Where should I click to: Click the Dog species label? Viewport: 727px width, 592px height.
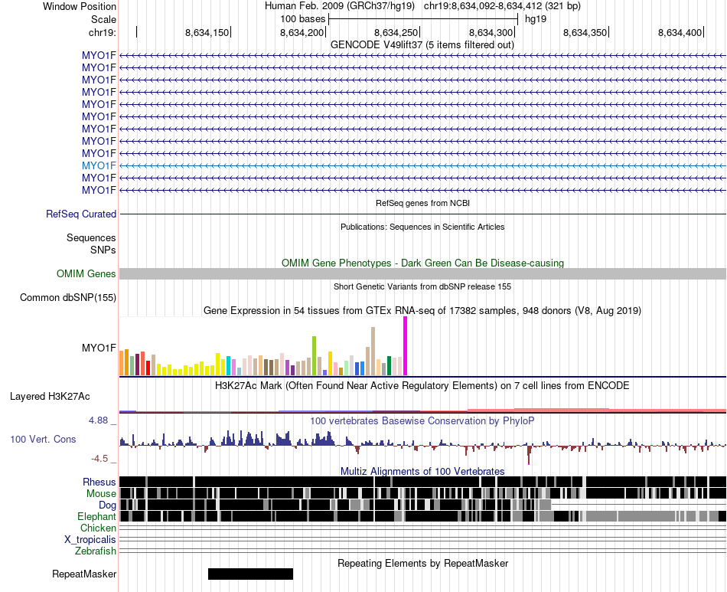click(108, 505)
